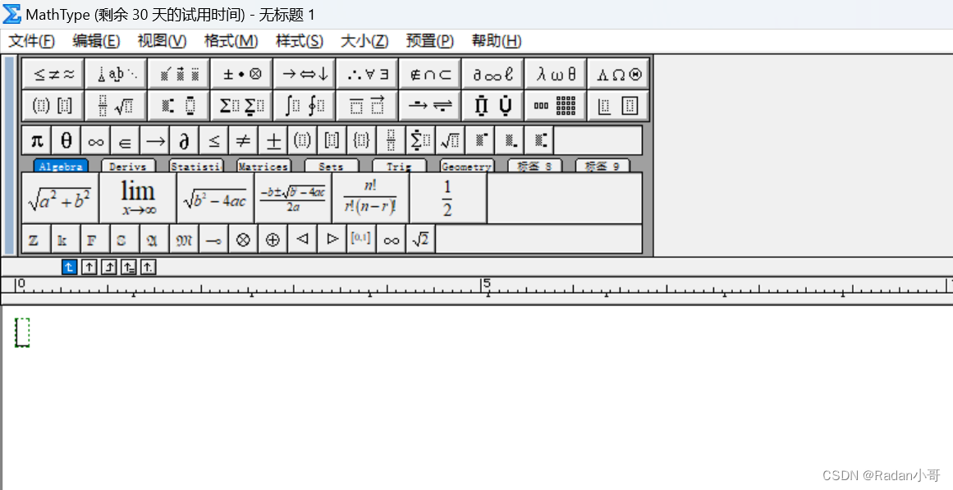Insert the ▷ right triangle symbol
This screenshot has height=490, width=953.
point(332,240)
